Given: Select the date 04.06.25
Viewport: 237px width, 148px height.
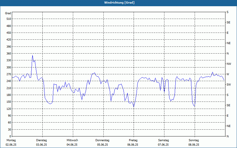Looking at the screenshot, I should (72, 145).
